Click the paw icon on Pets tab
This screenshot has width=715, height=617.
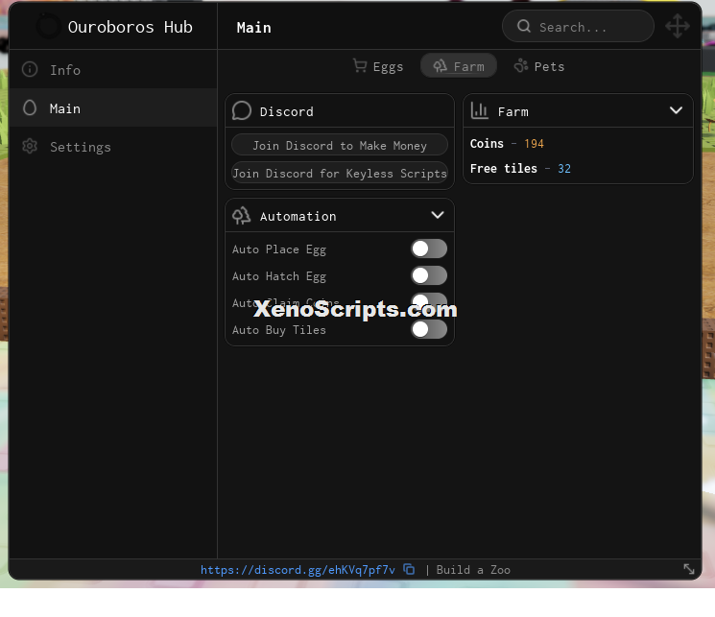(x=521, y=66)
